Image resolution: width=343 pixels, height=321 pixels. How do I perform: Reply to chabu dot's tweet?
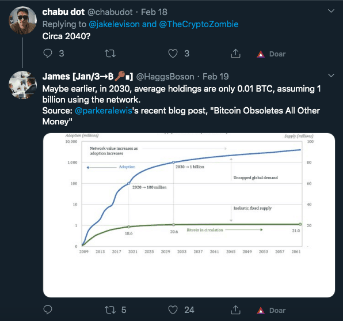click(x=48, y=54)
